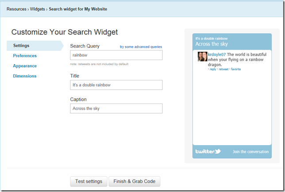Open the Appearance tab

[x=25, y=66]
